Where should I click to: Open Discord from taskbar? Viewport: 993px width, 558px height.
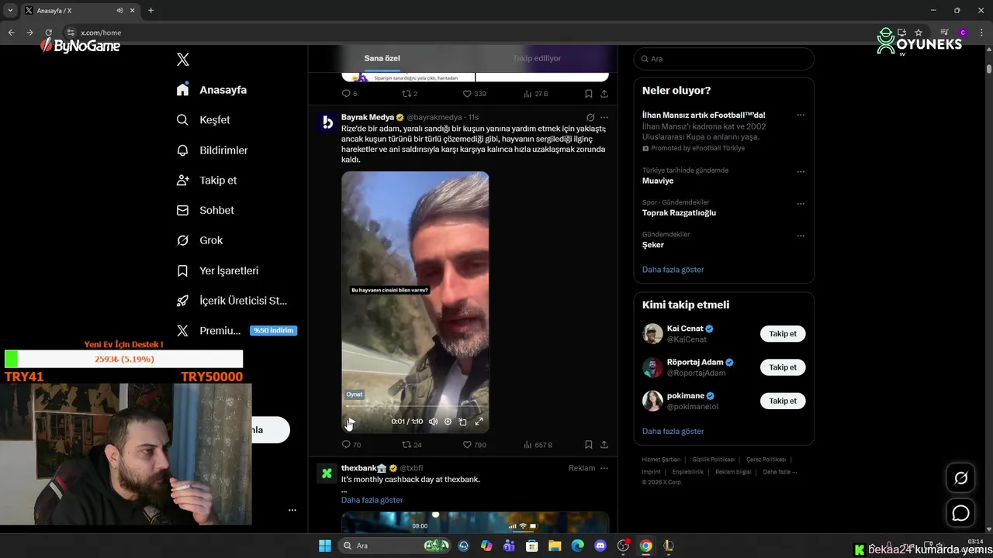(600, 546)
